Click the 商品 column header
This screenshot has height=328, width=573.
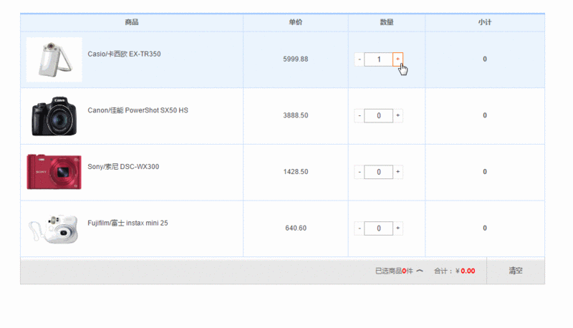pyautogui.click(x=132, y=22)
